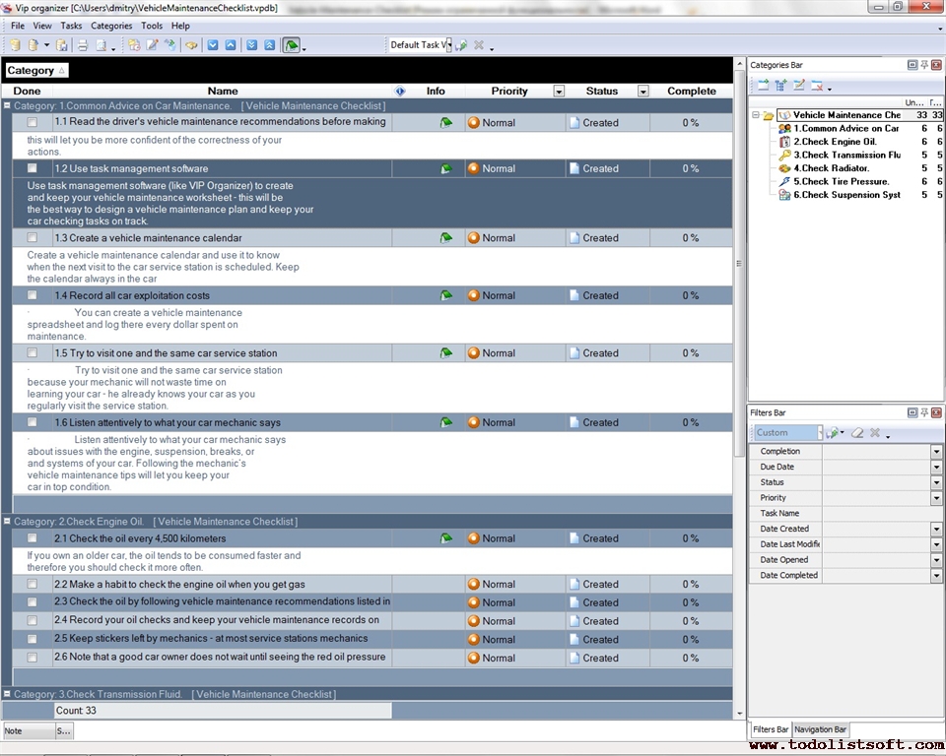Pin the Categories Bar with the pushpin icon
The height and width of the screenshot is (756, 946).
pos(924,65)
